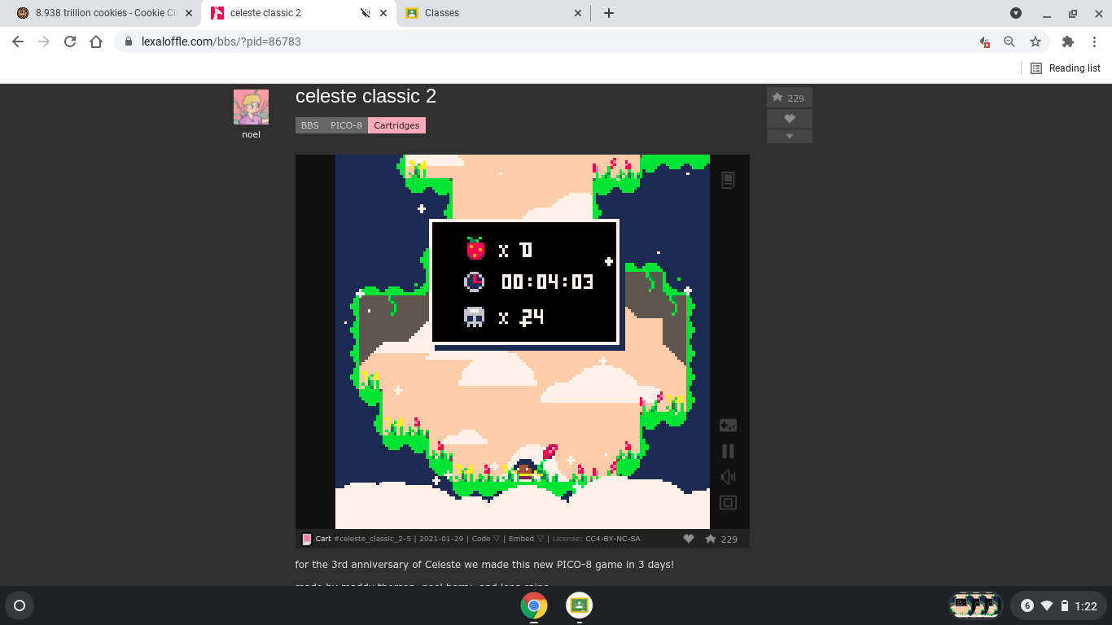Open the pink cartridge Cart icon
This screenshot has height=625, width=1112.
[307, 539]
